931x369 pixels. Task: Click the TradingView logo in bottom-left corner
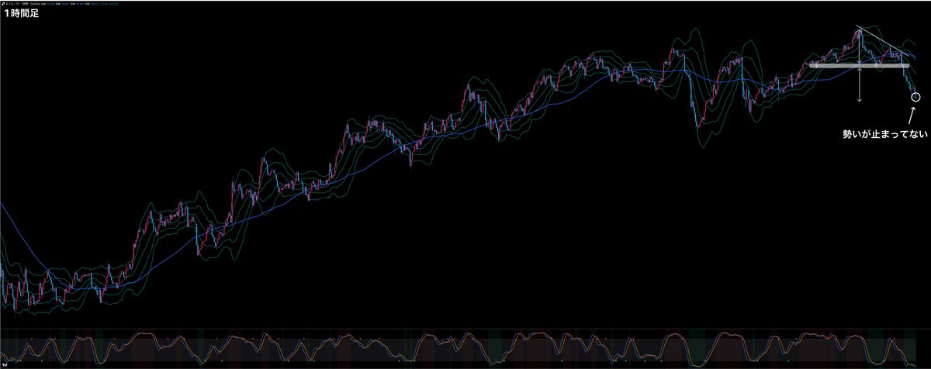pyautogui.click(x=4, y=365)
